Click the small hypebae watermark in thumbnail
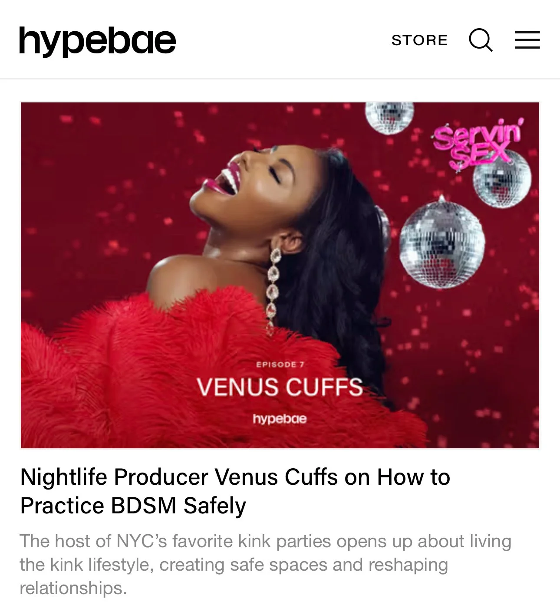The image size is (560, 608). pyautogui.click(x=280, y=418)
